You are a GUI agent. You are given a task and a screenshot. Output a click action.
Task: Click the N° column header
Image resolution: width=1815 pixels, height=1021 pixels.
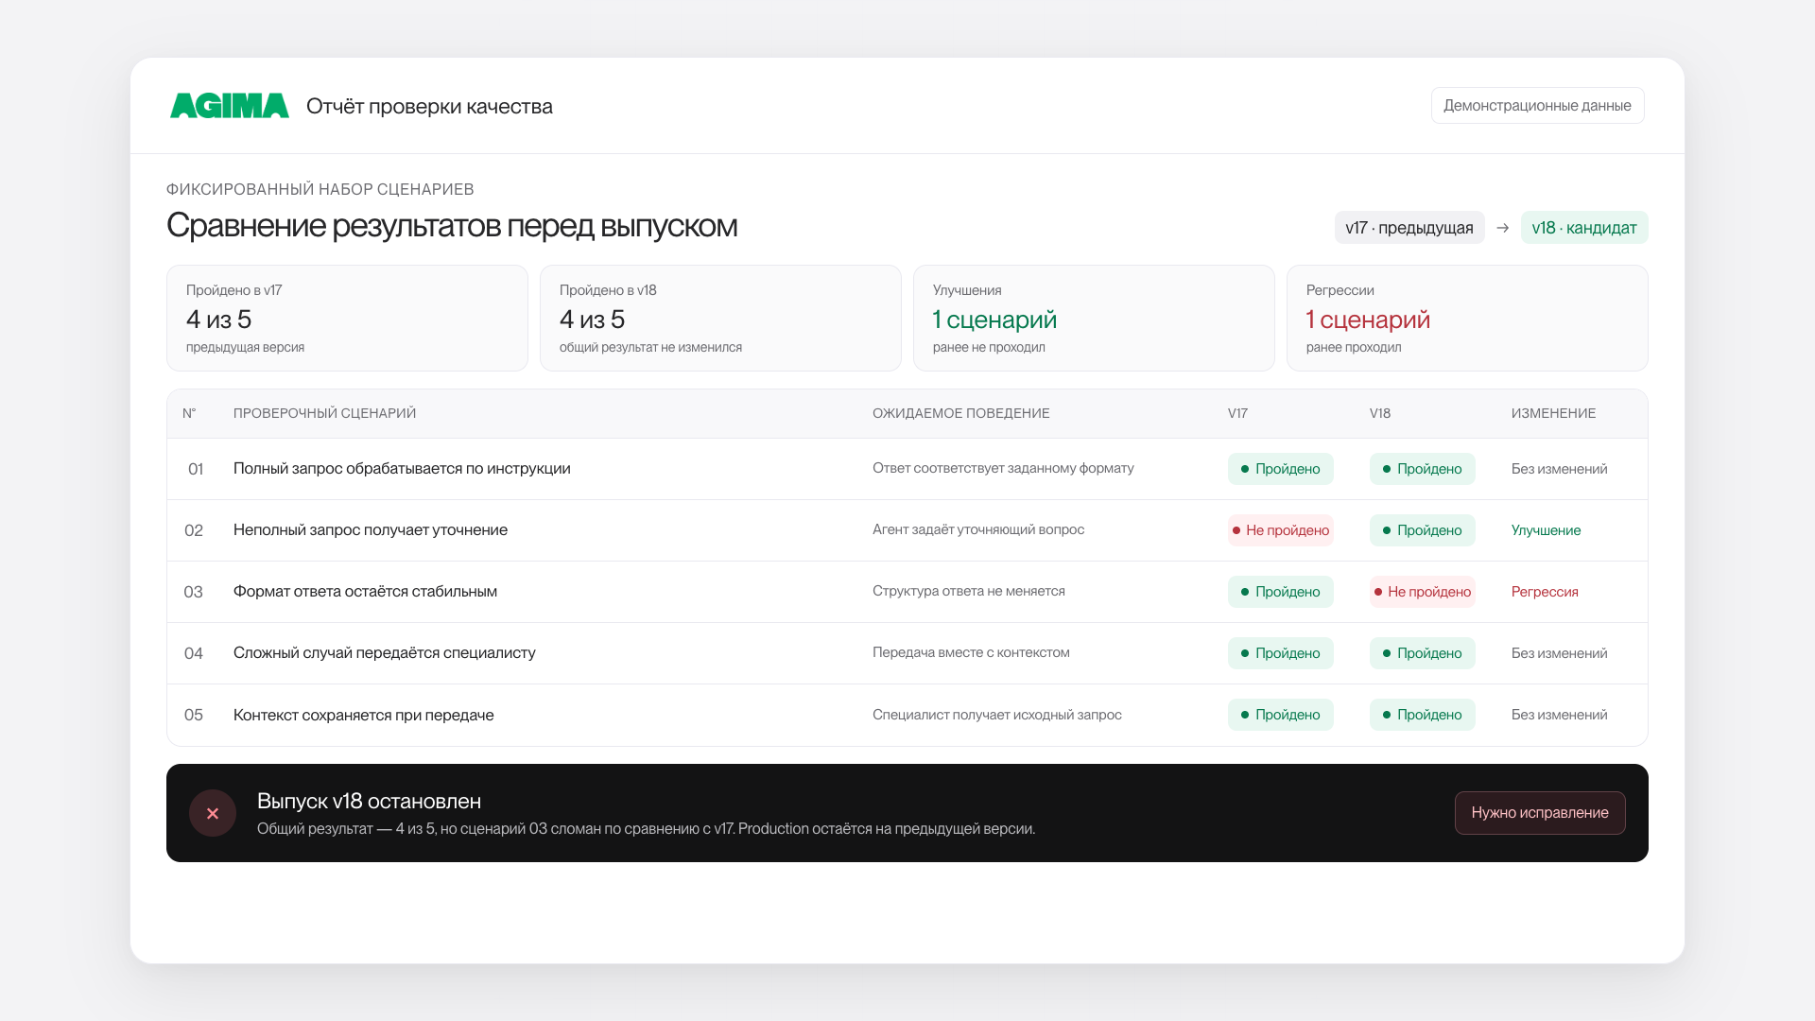point(189,413)
